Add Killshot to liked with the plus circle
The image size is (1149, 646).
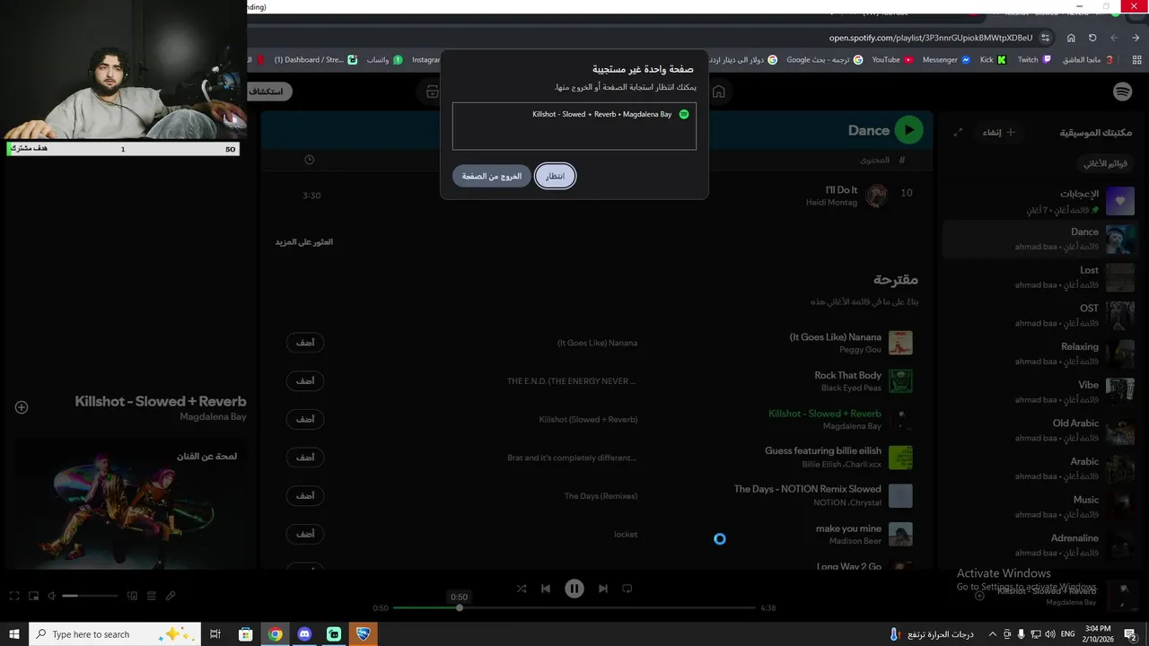(22, 407)
